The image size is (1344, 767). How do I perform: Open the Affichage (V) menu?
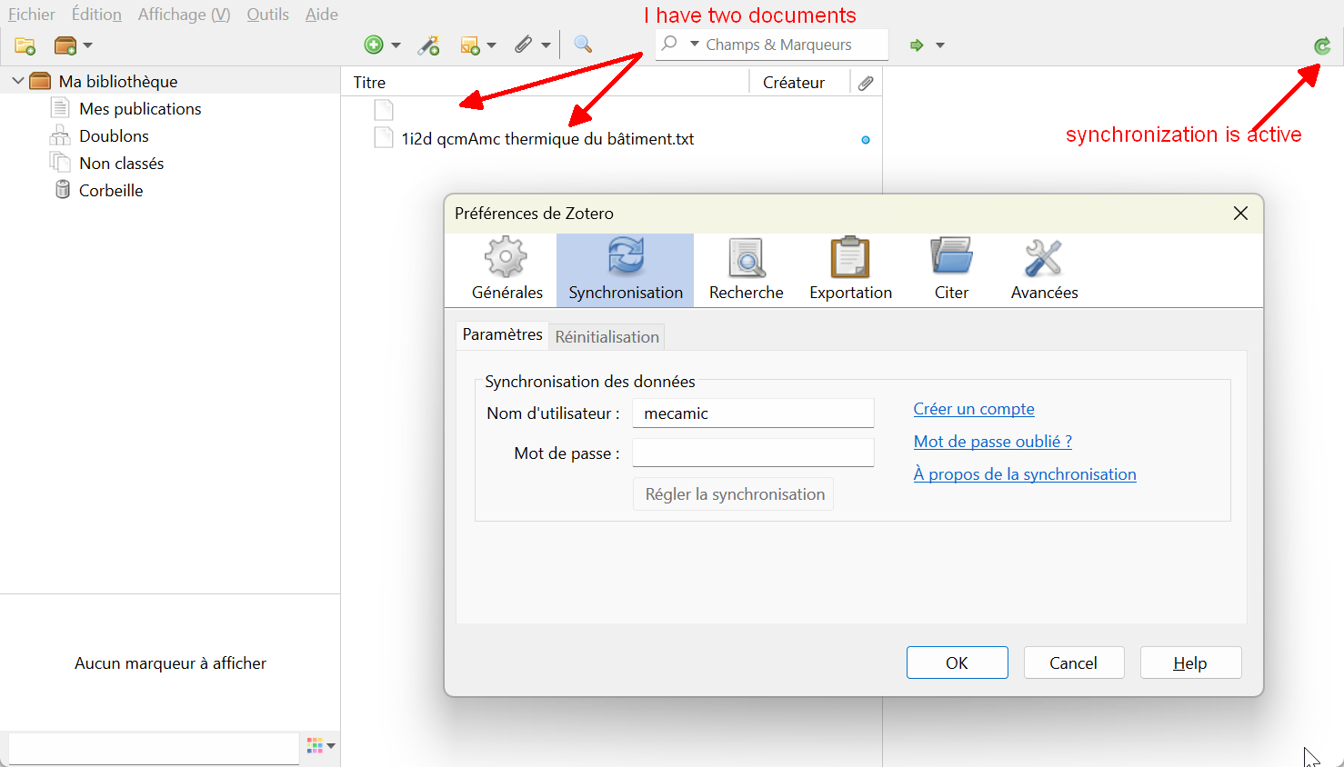(x=184, y=15)
